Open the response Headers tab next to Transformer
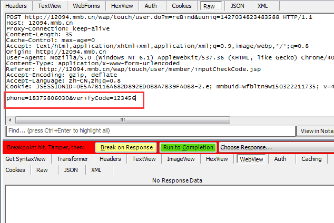Image resolution: width=334 pixels, height=223 pixels. (110, 159)
